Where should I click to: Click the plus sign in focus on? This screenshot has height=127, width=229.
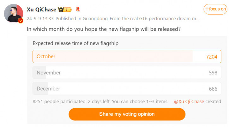[x=207, y=9]
